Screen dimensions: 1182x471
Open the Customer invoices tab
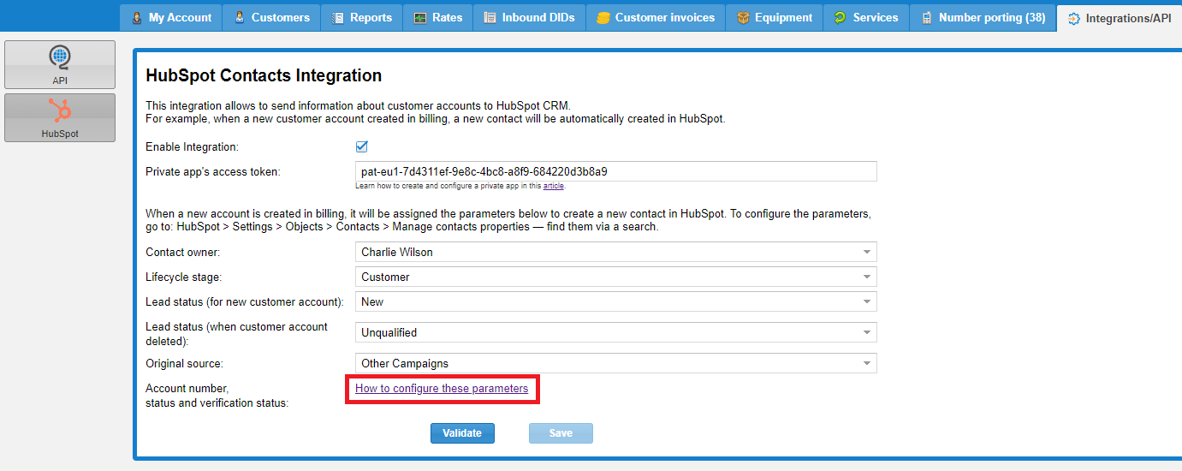click(x=656, y=17)
